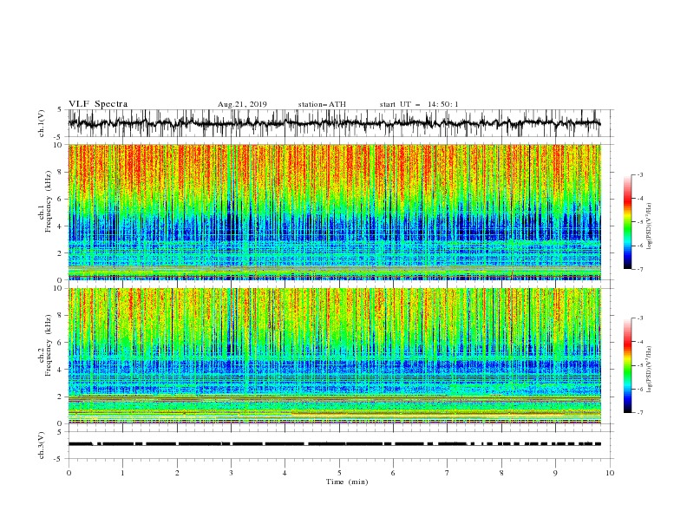Screen dimensions: 687x531
Task: Click the 'ch.2 Frequency (kHz)' axis label
Action: click(x=45, y=346)
